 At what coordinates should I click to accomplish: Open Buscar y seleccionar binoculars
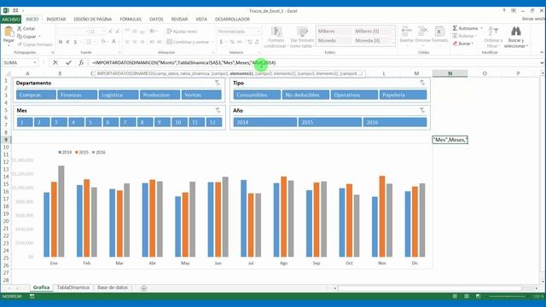pyautogui.click(x=515, y=38)
